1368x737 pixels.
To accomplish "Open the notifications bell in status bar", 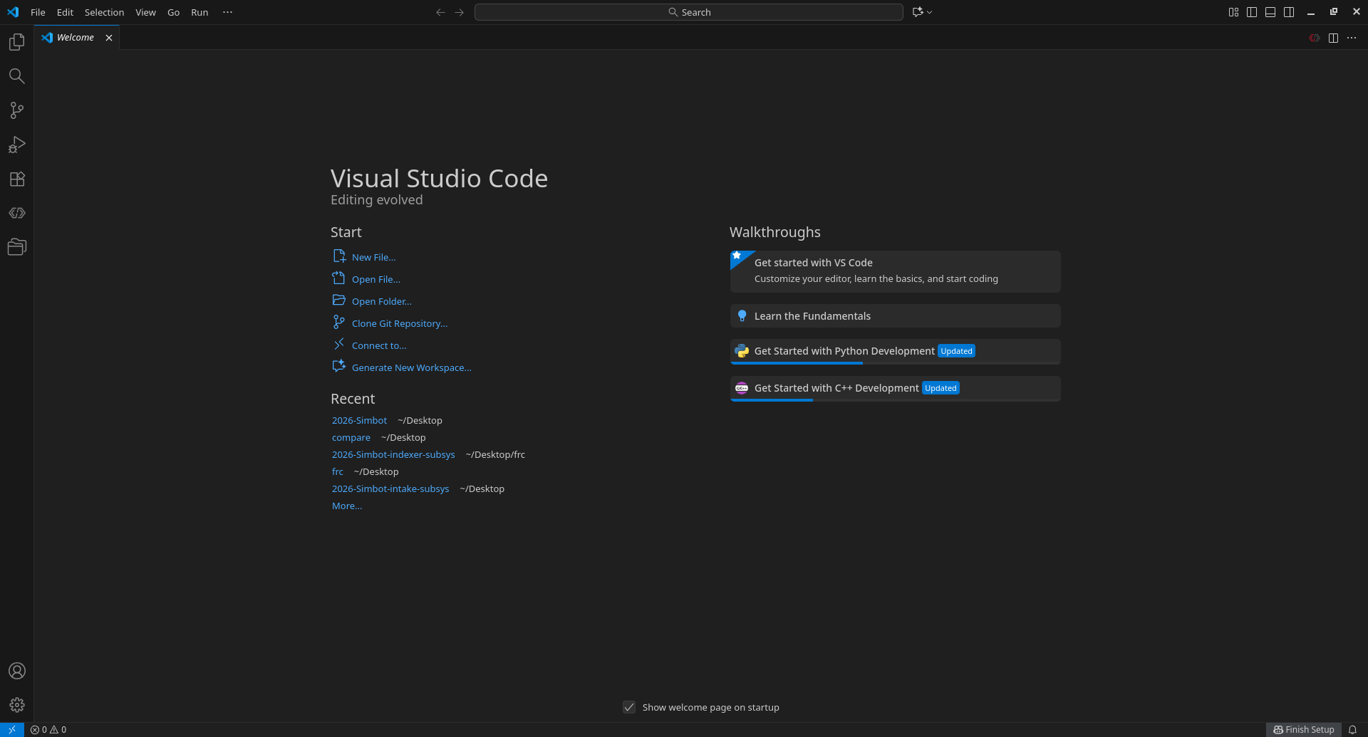I will (1352, 729).
